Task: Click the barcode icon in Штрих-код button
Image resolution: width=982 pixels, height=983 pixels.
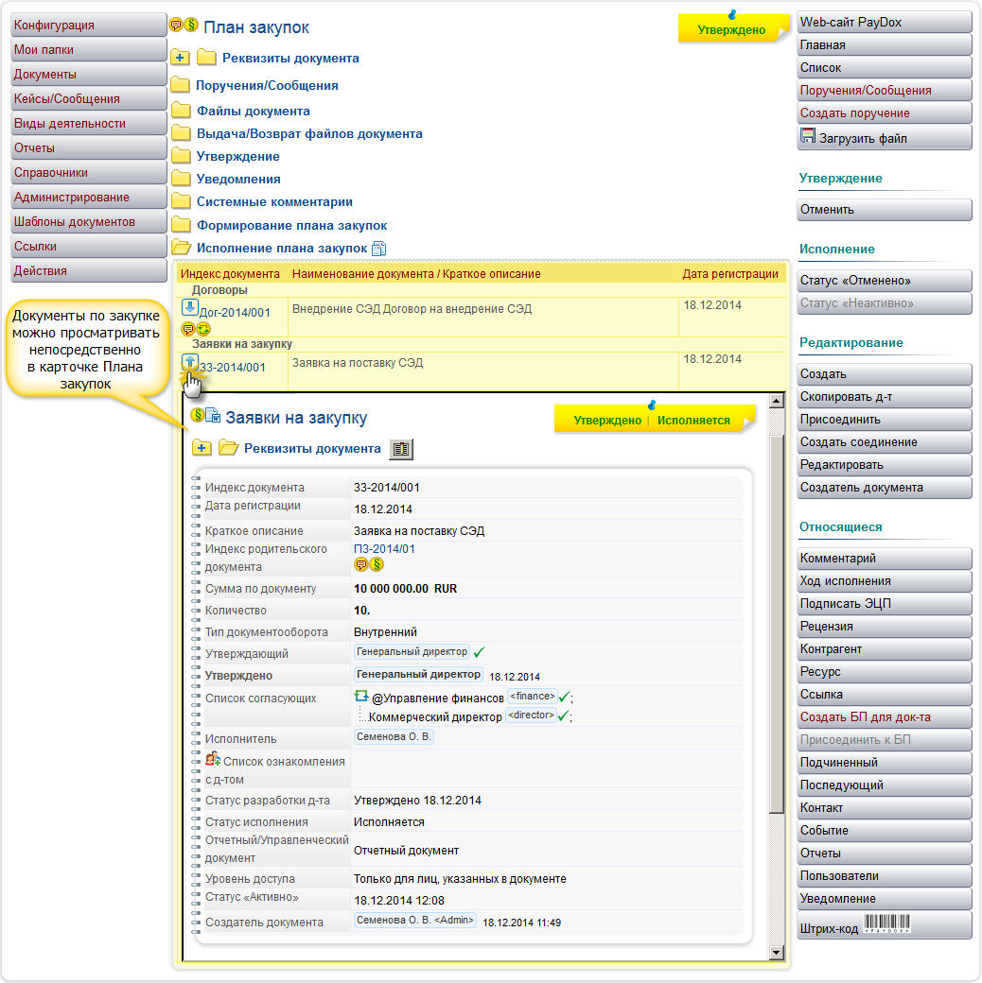Action: 886,927
